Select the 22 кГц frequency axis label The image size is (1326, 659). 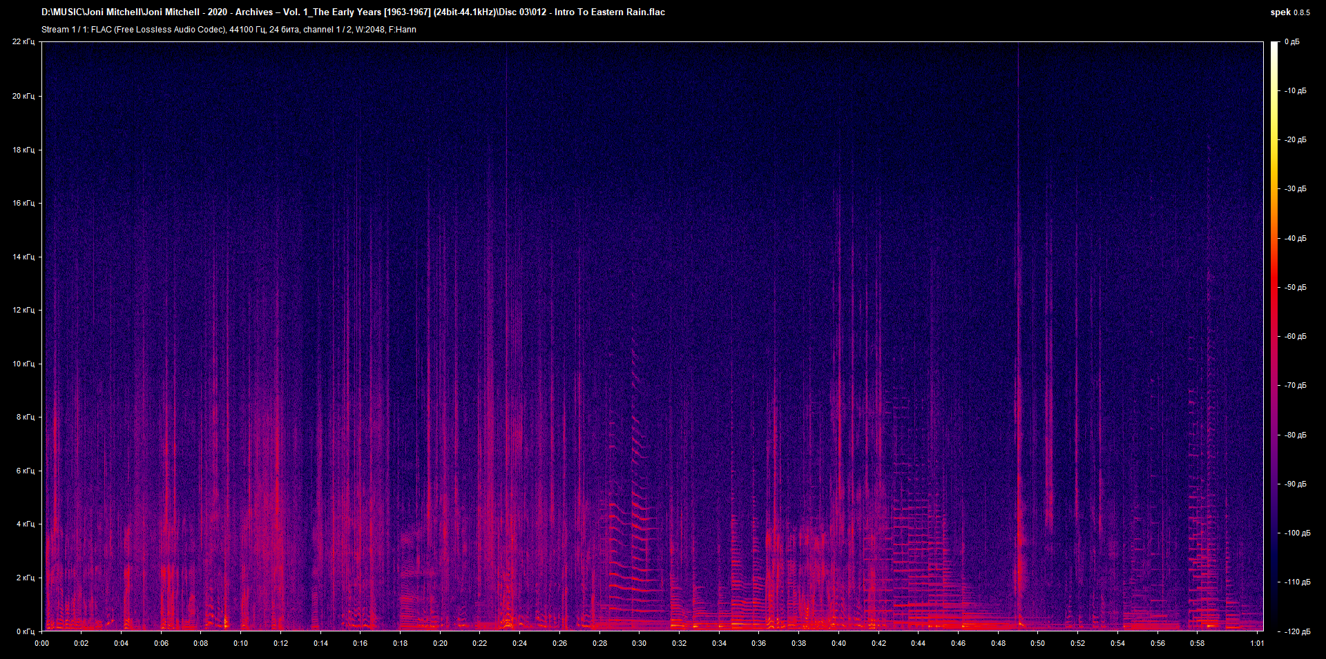(25, 41)
